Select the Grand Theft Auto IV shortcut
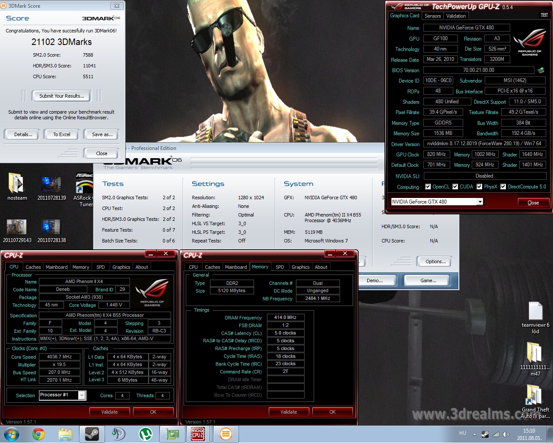Image resolution: width=553 pixels, height=443 pixels. tap(535, 402)
